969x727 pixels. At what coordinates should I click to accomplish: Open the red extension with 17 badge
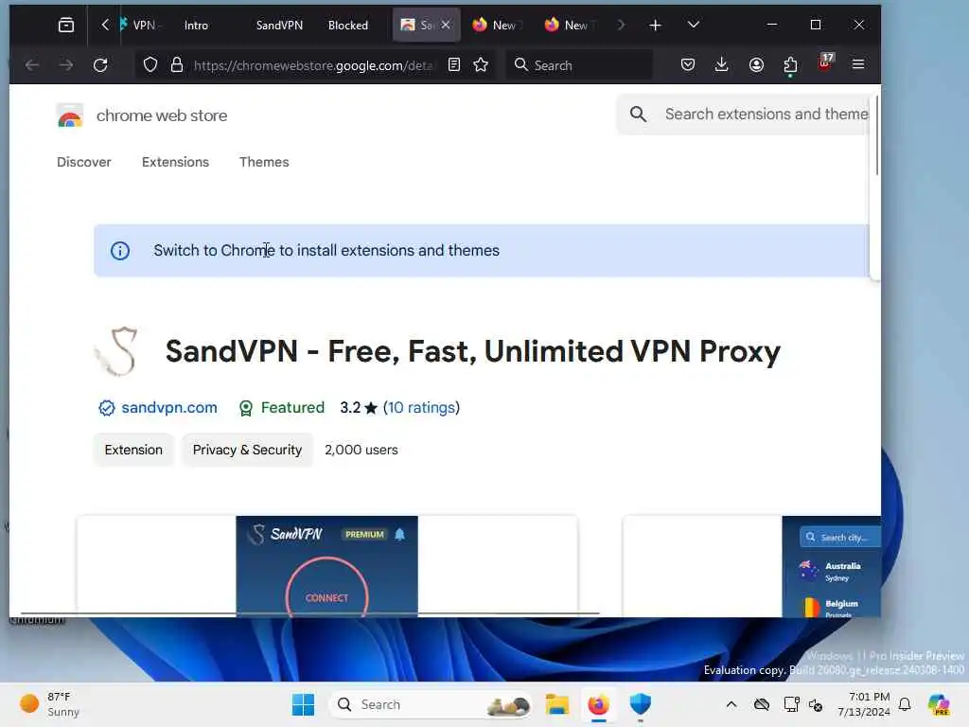(825, 62)
